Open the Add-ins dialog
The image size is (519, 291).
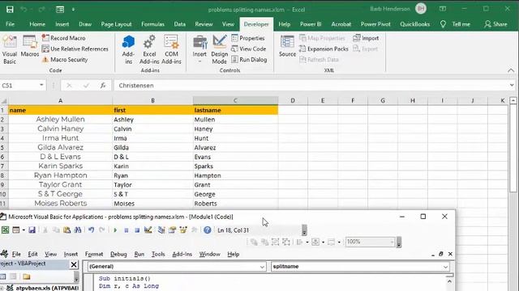128,49
